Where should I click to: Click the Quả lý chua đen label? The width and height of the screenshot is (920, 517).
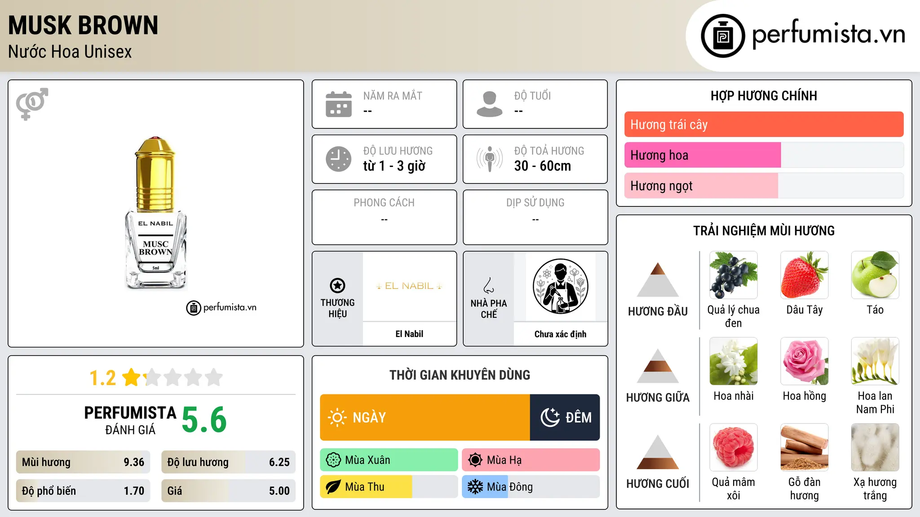click(733, 316)
